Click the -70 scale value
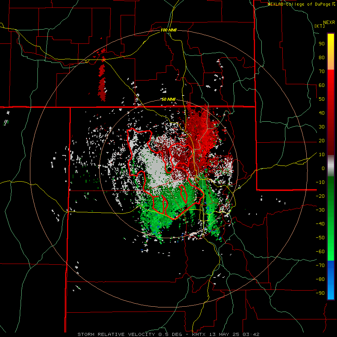 [x=320, y=265]
